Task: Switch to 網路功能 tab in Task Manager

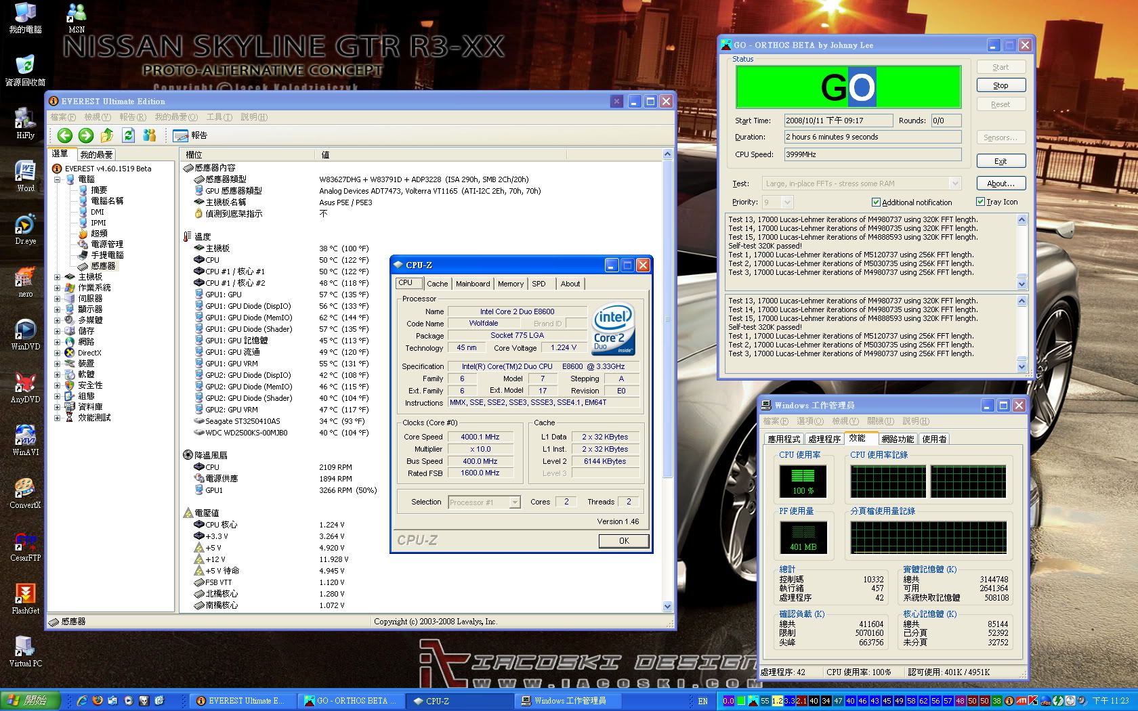Action: point(898,439)
